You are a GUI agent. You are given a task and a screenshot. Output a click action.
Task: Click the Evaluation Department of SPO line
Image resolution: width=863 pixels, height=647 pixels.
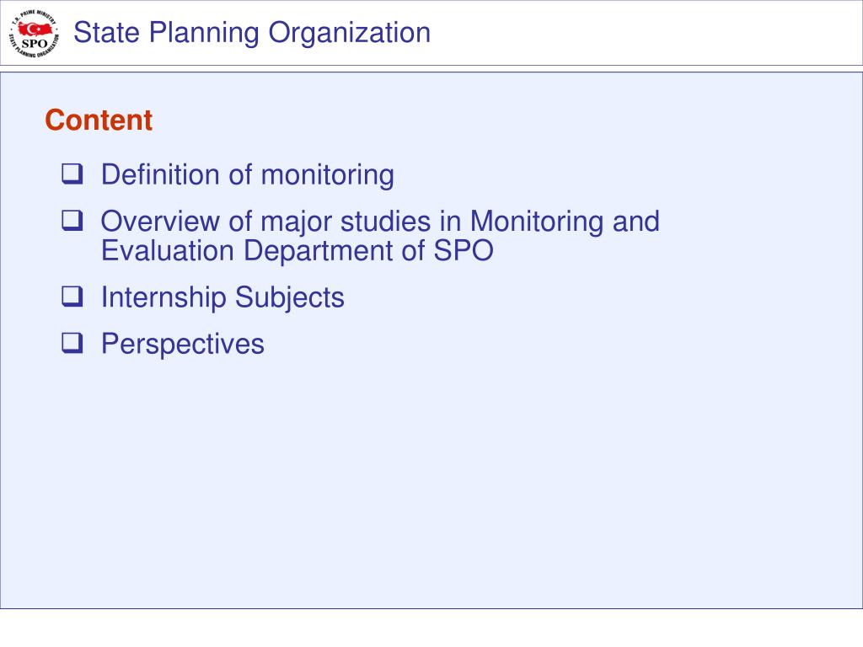(297, 251)
